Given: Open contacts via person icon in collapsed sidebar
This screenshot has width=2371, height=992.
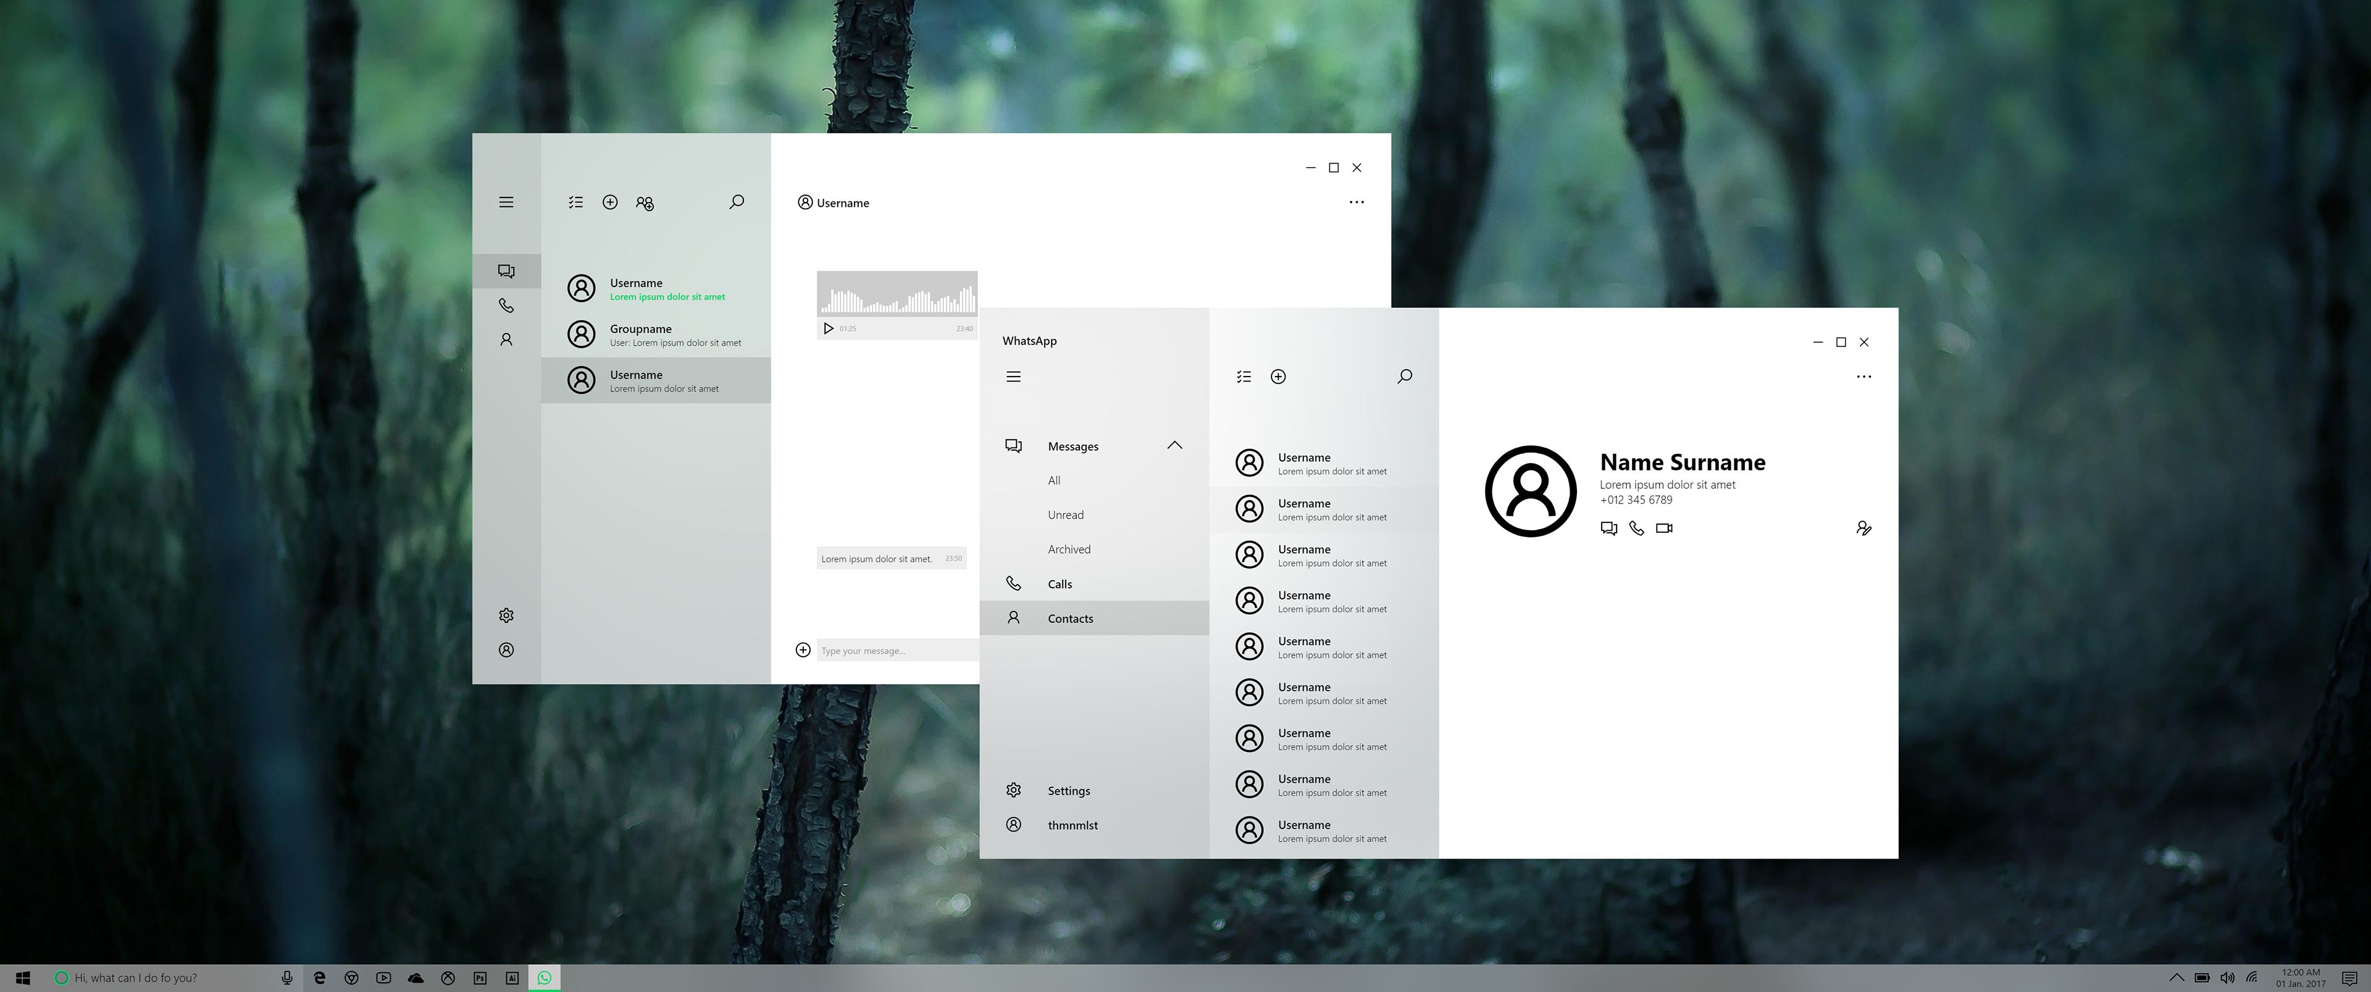Looking at the screenshot, I should coord(506,340).
